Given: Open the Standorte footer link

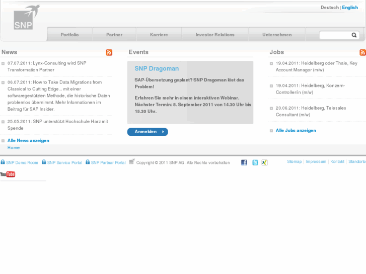Looking at the screenshot, I should (x=357, y=161).
